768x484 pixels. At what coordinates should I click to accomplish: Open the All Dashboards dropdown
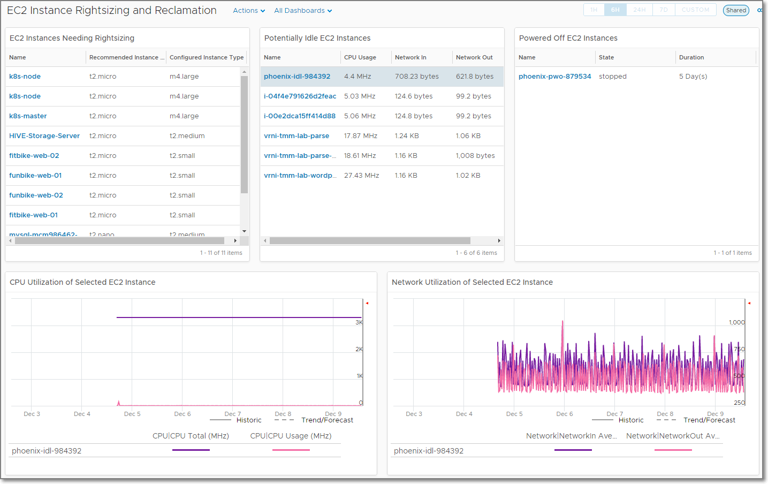click(x=303, y=10)
